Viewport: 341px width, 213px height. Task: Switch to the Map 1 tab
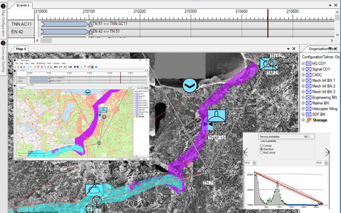(21, 49)
